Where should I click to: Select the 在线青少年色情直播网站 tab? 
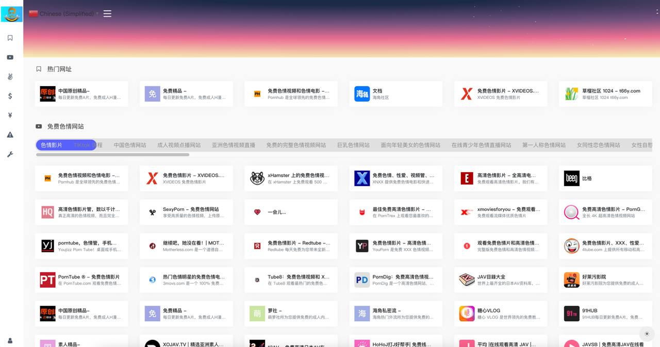pyautogui.click(x=481, y=145)
